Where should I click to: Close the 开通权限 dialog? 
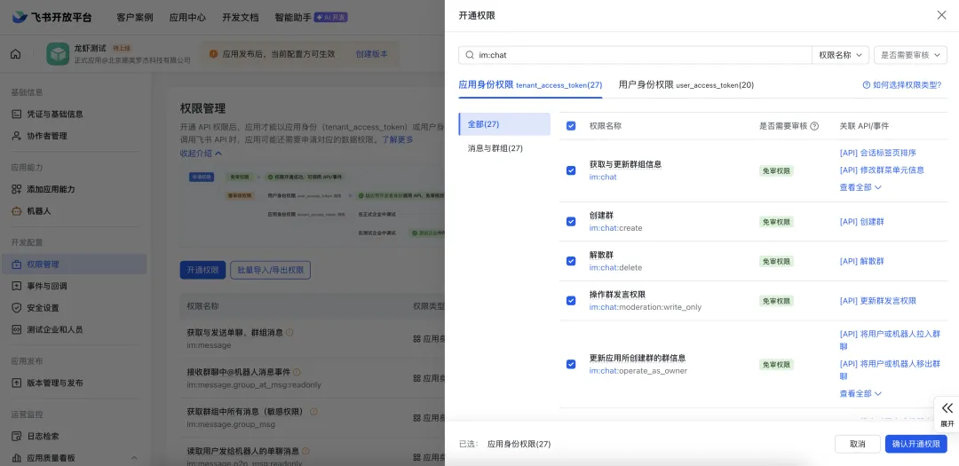pyautogui.click(x=941, y=15)
